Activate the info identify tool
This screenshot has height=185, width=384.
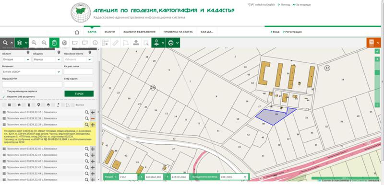click(x=95, y=43)
